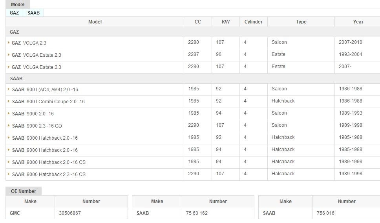Open SAAB 9000 2.3 -16 CD link
380x223 pixels.
(37, 126)
